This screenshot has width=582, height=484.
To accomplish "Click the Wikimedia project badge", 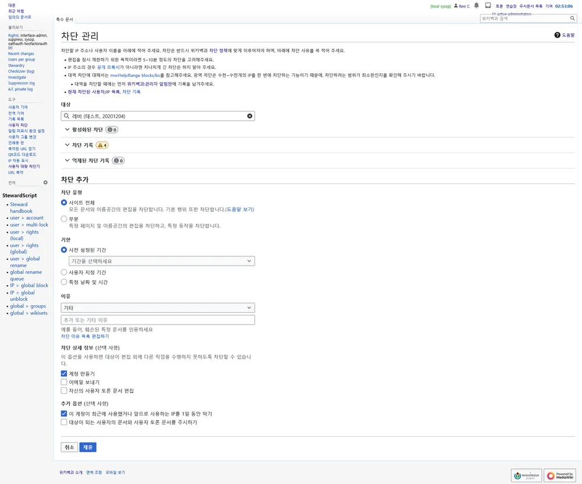I will point(526,475).
